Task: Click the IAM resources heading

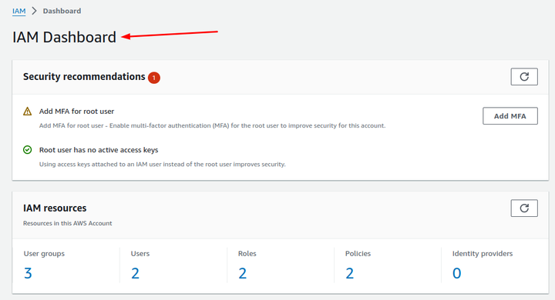Action: pyautogui.click(x=55, y=208)
